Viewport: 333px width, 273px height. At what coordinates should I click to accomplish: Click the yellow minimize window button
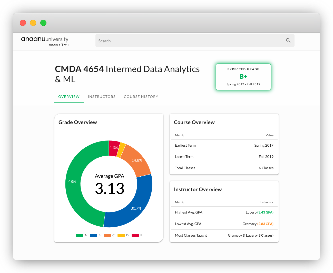(x=33, y=23)
